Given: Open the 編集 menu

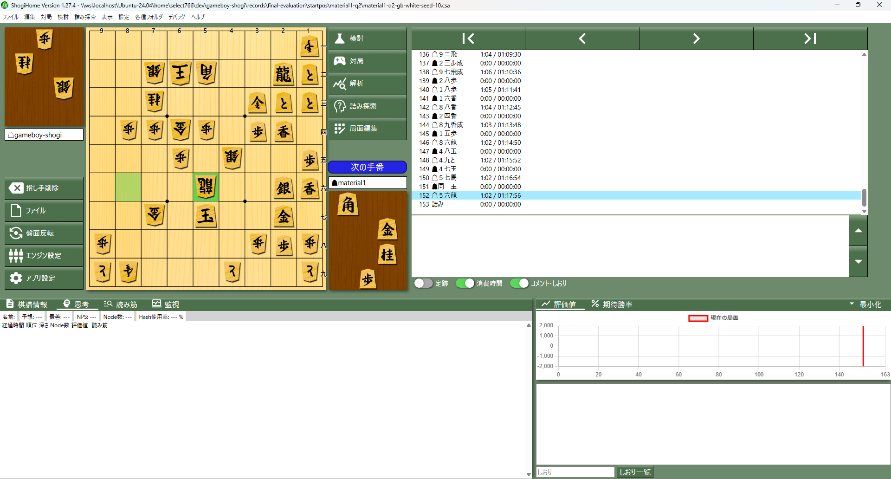Looking at the screenshot, I should click(30, 17).
